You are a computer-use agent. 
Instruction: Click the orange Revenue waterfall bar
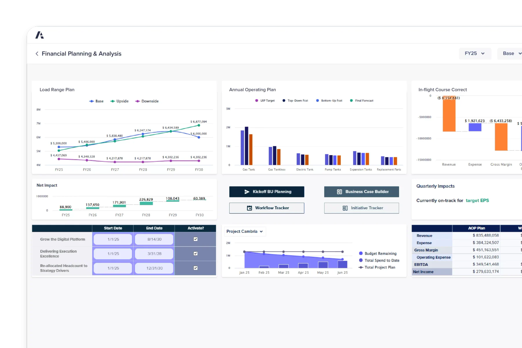pos(449,113)
